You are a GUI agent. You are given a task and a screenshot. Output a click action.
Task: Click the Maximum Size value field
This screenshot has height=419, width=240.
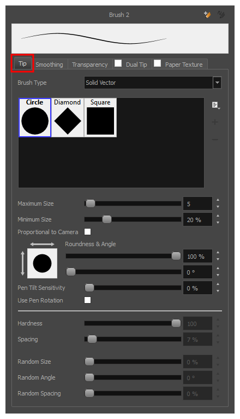[x=197, y=204]
